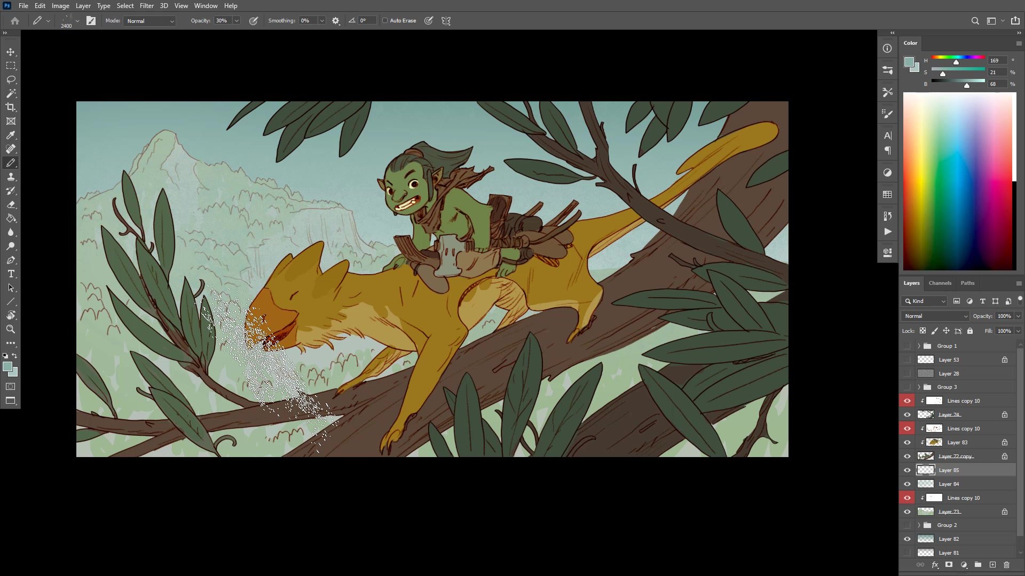Switch to the Paths tab
The width and height of the screenshot is (1025, 576).
967,283
